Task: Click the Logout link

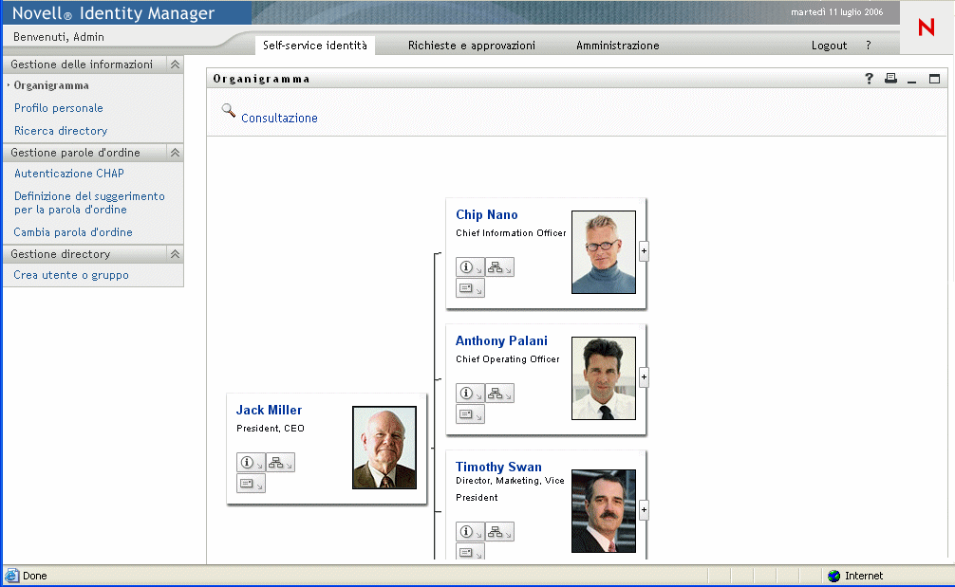Action: 829,46
